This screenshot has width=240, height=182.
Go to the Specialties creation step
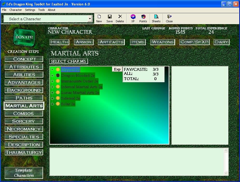click(24, 137)
